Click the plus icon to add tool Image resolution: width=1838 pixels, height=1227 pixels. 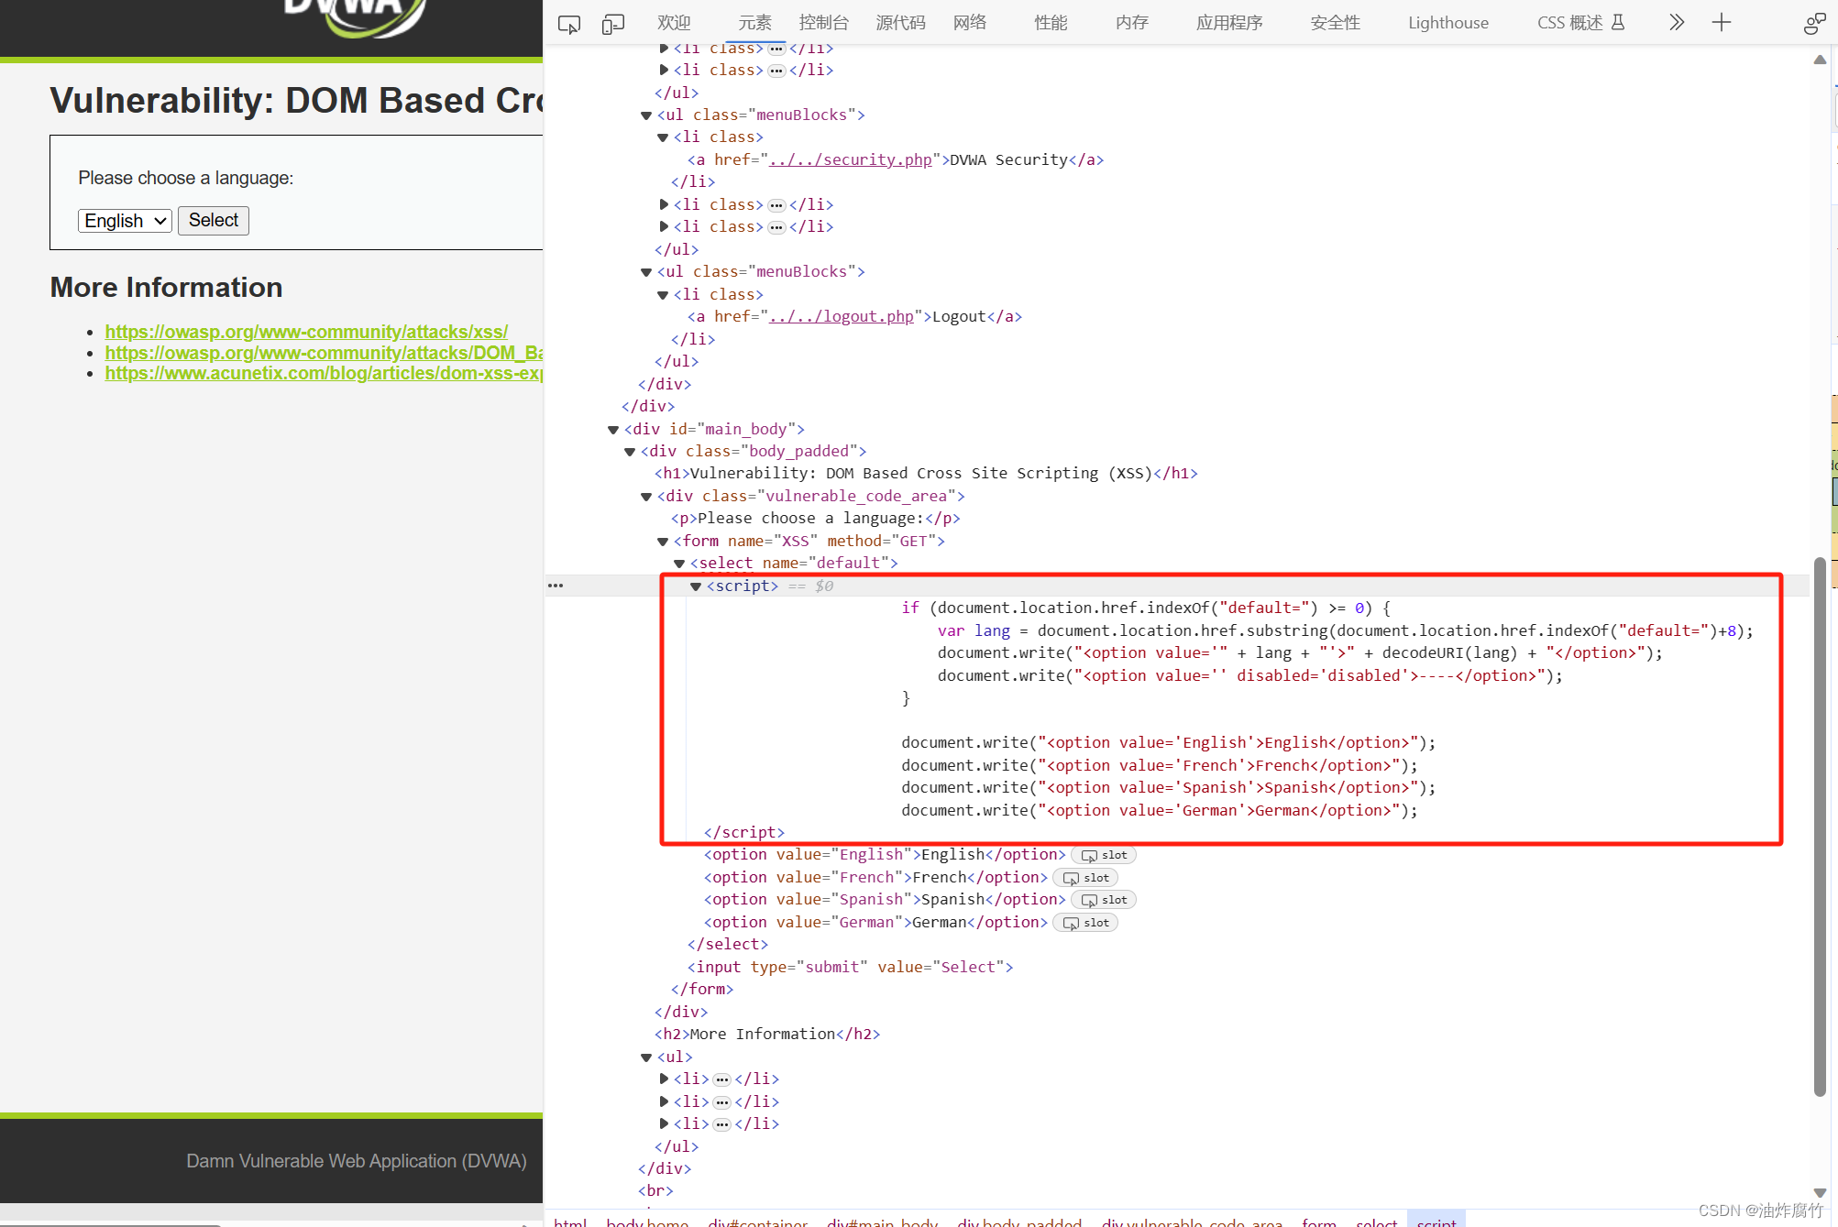point(1721,23)
